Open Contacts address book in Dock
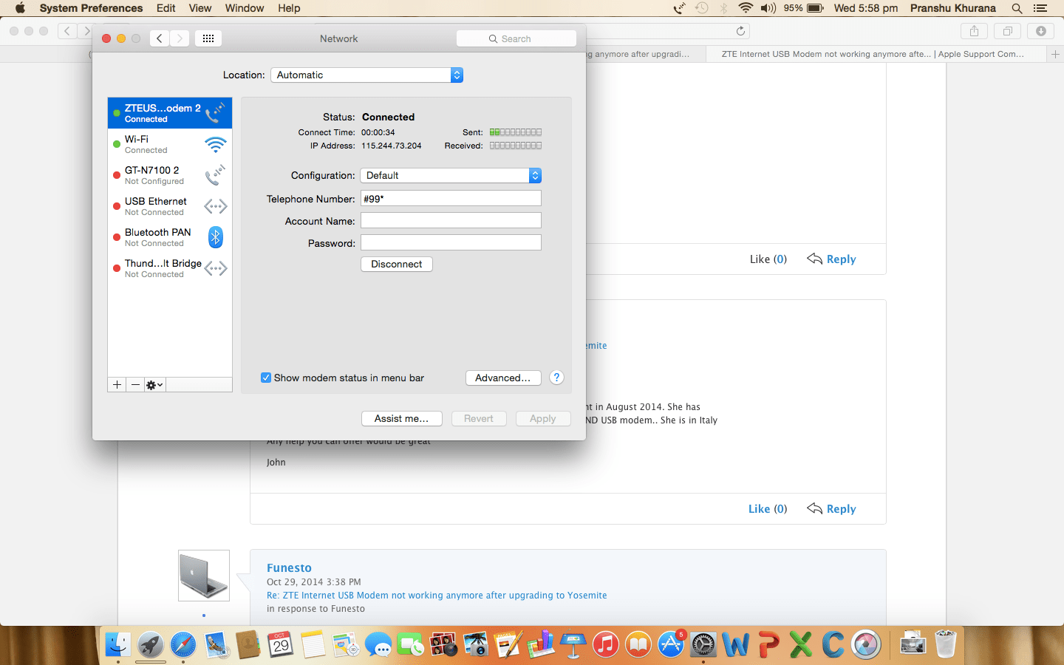Viewport: 1064px width, 665px height. click(248, 644)
